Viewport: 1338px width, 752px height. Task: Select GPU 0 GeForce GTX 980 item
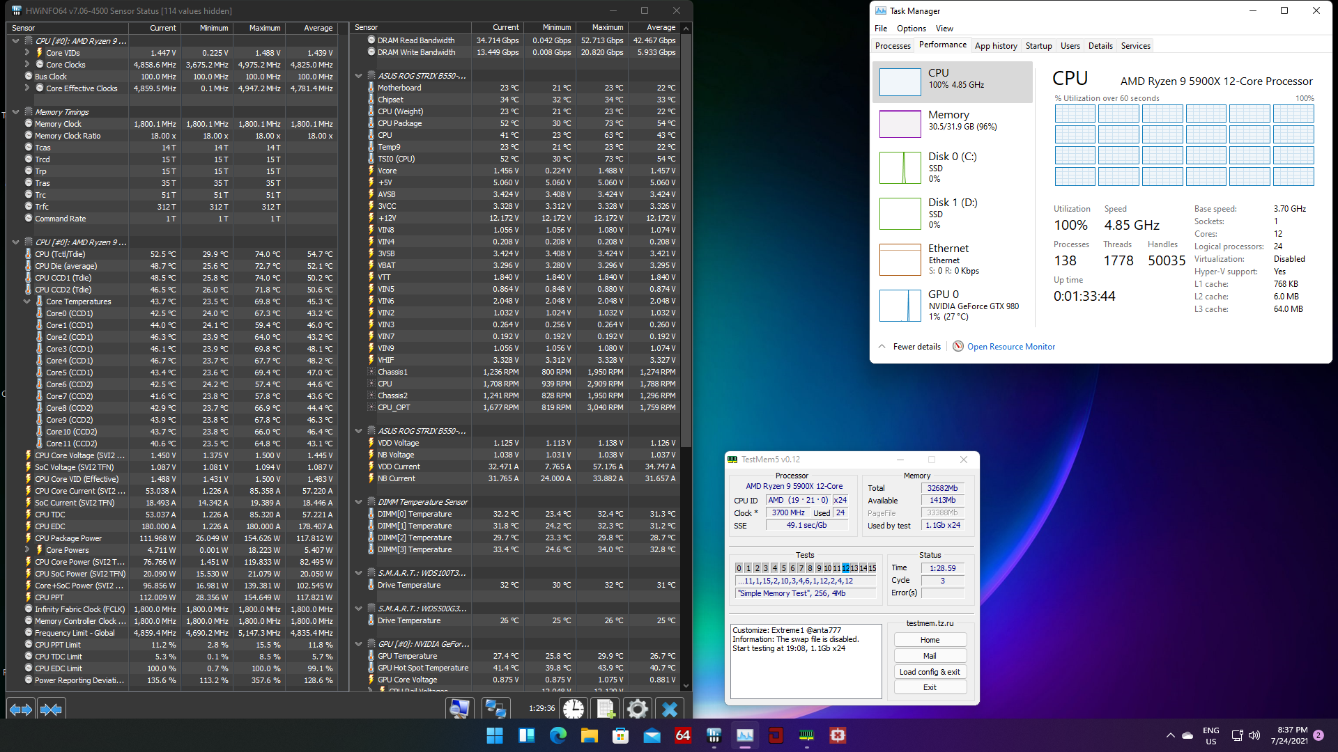click(952, 305)
